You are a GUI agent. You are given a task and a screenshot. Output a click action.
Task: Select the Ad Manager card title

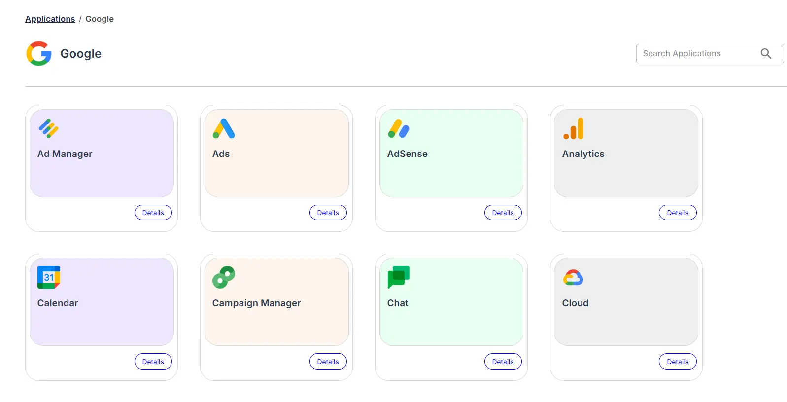coord(65,154)
